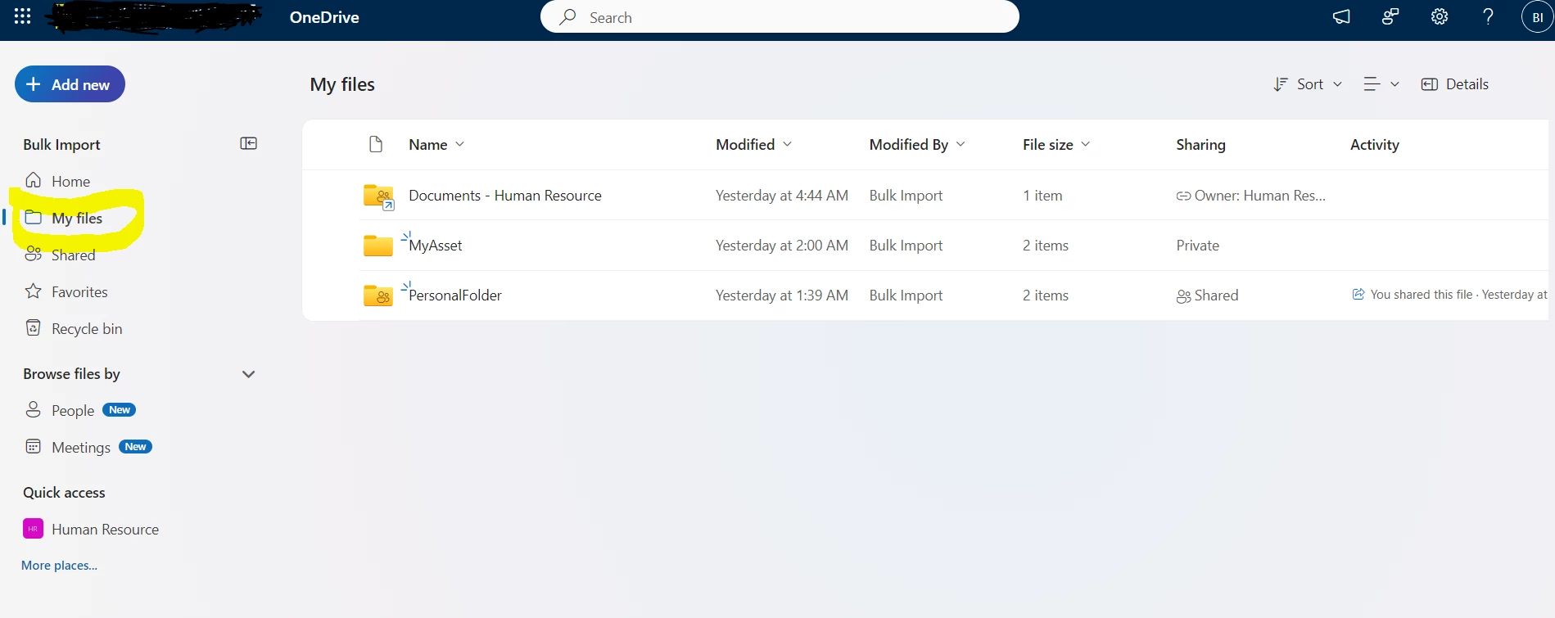The width and height of the screenshot is (1555, 618).
Task: Open the Sort dropdown
Action: point(1308,84)
